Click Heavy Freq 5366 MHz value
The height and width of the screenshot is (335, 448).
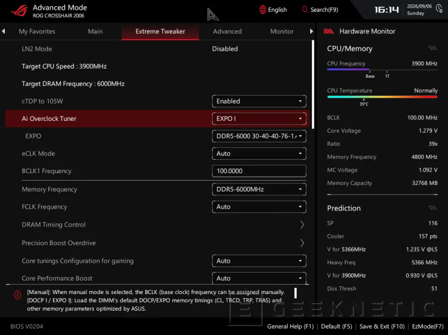click(424, 262)
